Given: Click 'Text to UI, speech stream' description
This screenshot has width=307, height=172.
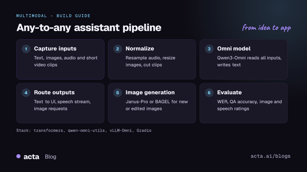Looking at the screenshot, I should point(62,105).
